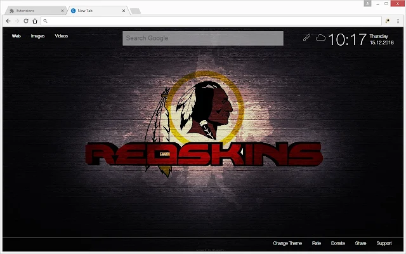Screen dimensions: 406x254
Task: Open the home page via house icon
Action: point(35,21)
